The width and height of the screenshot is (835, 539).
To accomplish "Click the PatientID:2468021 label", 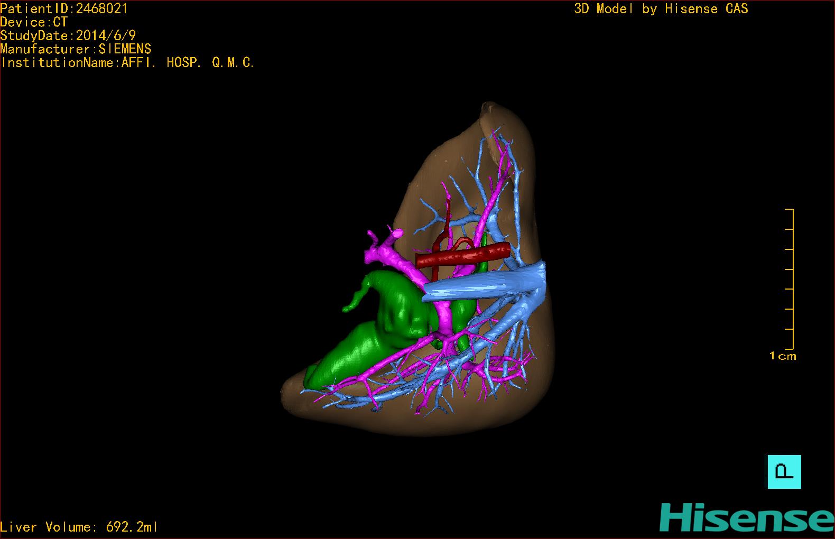I will (64, 8).
